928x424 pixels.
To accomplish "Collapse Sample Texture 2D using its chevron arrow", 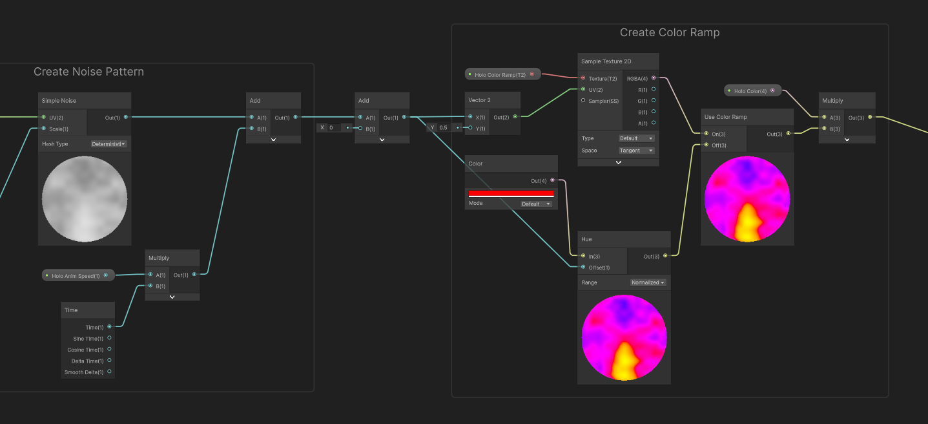I will (x=617, y=162).
